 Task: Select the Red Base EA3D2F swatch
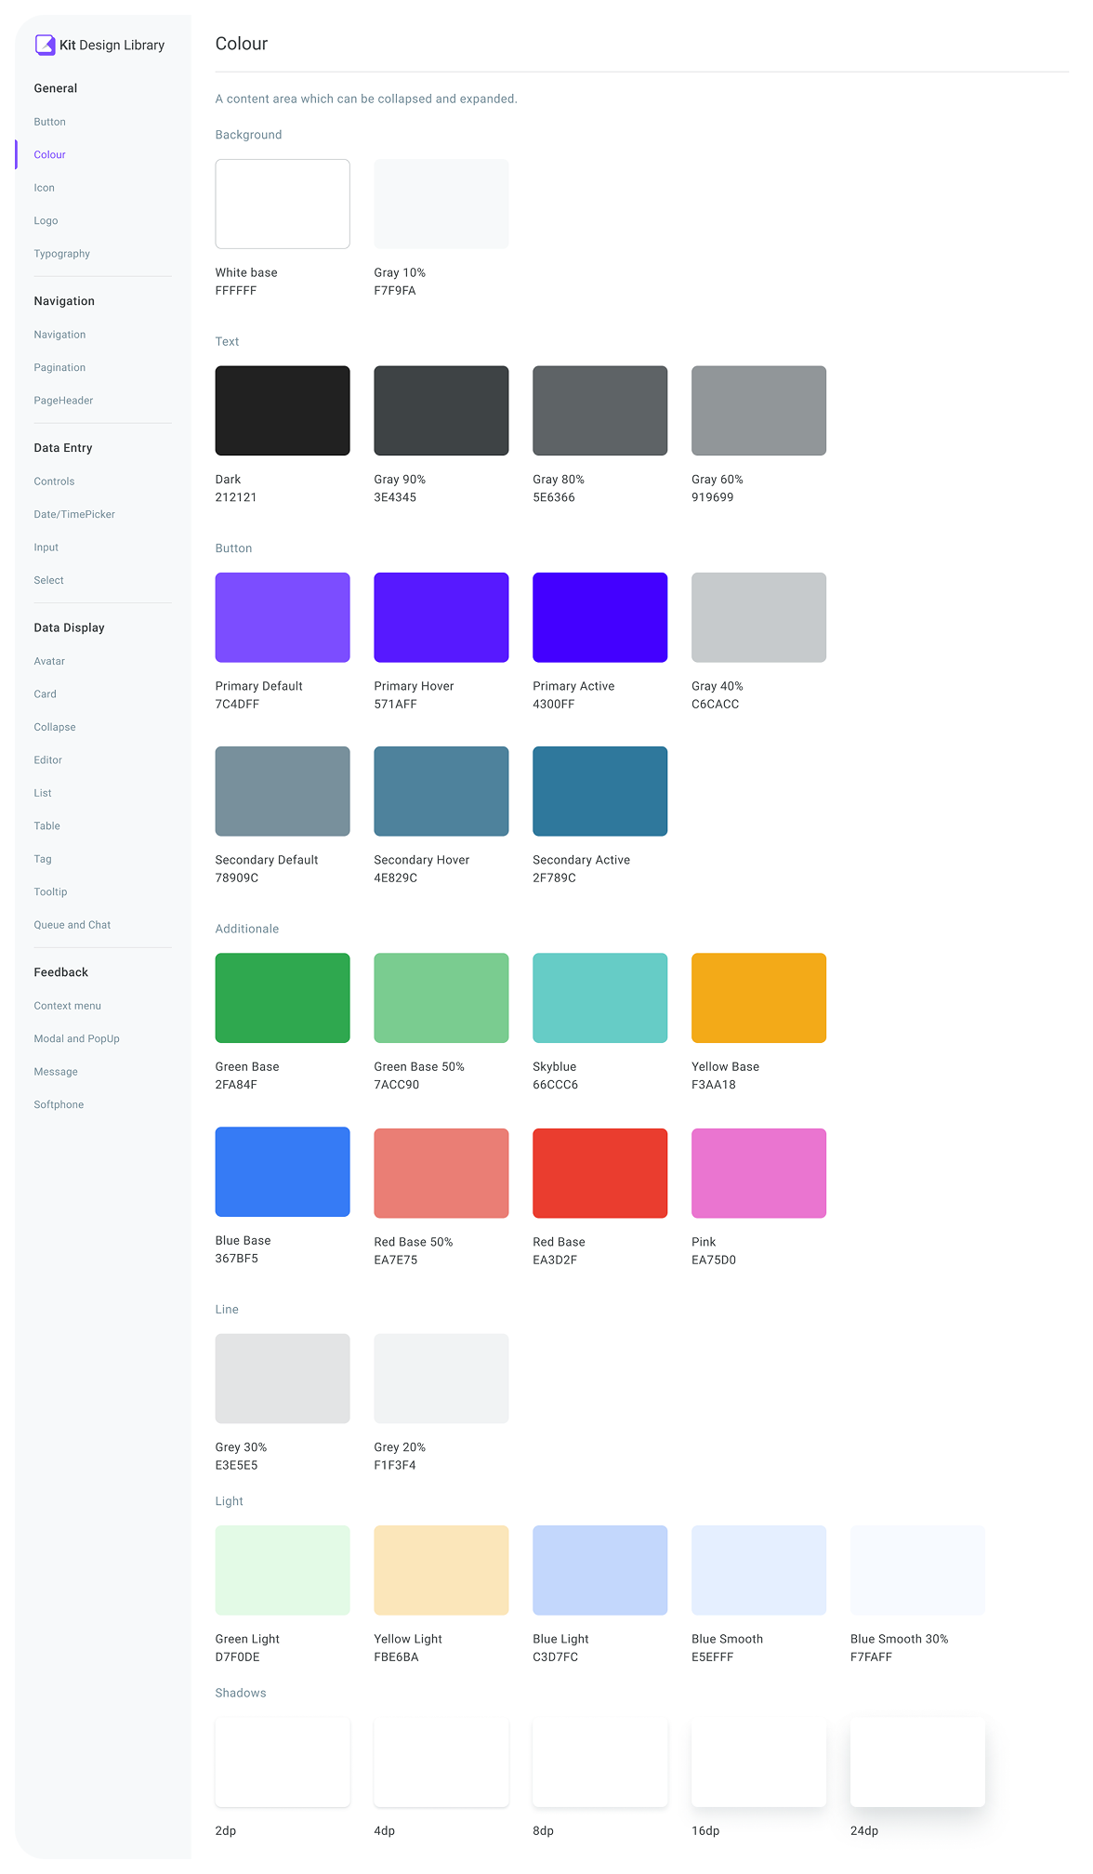600,1173
